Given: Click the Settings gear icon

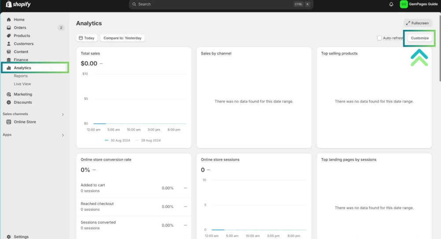Looking at the screenshot, I should (9, 237).
